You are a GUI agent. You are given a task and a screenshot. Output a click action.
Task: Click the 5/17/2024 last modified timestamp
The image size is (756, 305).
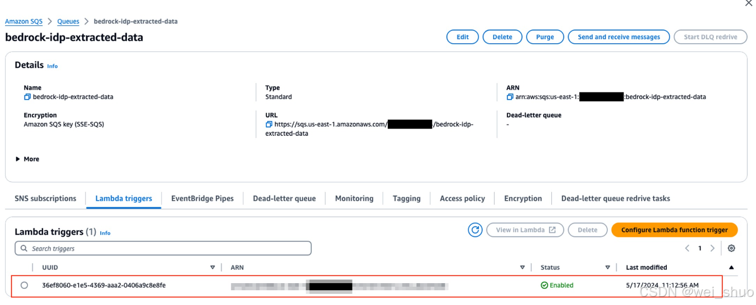(x=662, y=285)
